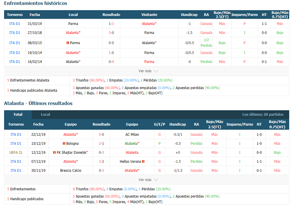
Task: Open ITA D1 link for 30/11/19 match
Action: click(16, 170)
